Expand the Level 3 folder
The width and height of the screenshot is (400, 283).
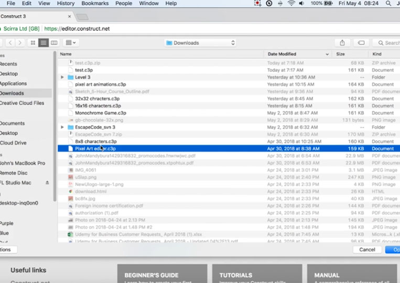point(62,77)
